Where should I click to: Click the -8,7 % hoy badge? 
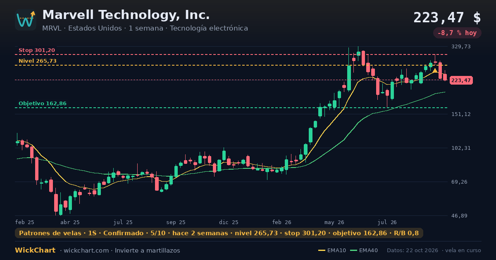(x=457, y=33)
